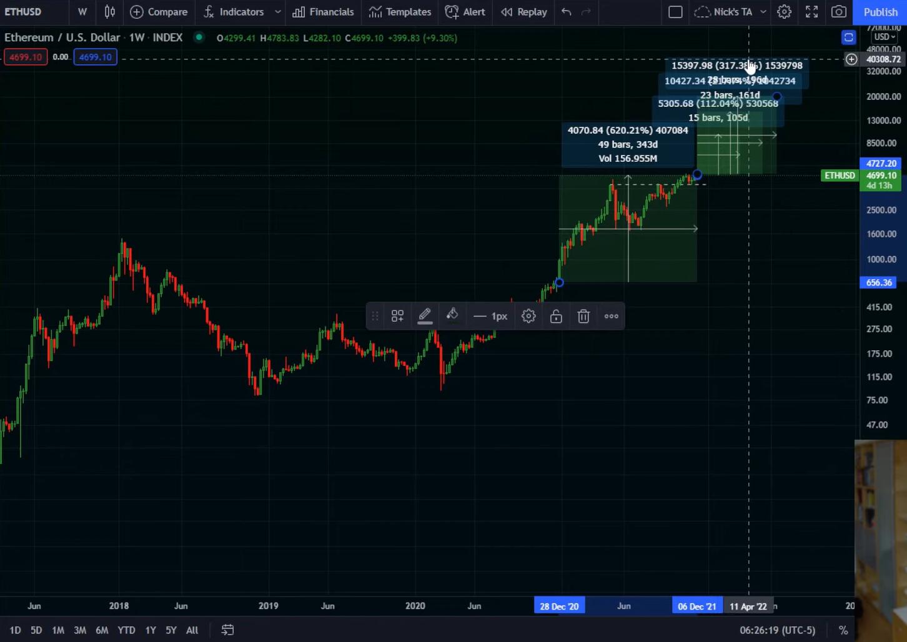Viewport: 907px width, 642px height.
Task: Enter fullscreen mode
Action: [811, 12]
